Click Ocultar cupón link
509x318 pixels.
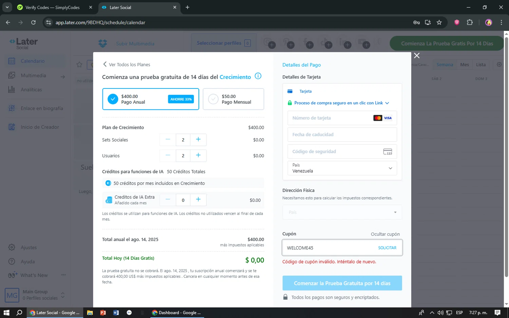(x=385, y=234)
